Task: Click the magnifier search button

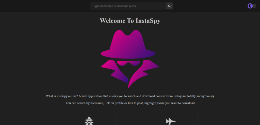Action: click(x=169, y=6)
